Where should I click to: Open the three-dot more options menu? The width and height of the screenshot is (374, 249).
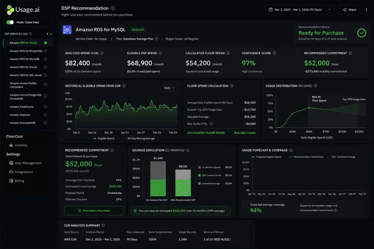(367, 10)
